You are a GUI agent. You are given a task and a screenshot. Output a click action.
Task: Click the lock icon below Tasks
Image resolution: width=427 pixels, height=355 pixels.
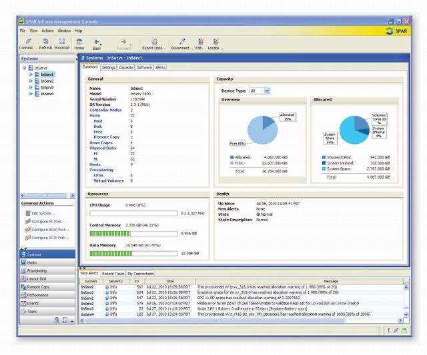(x=57, y=320)
